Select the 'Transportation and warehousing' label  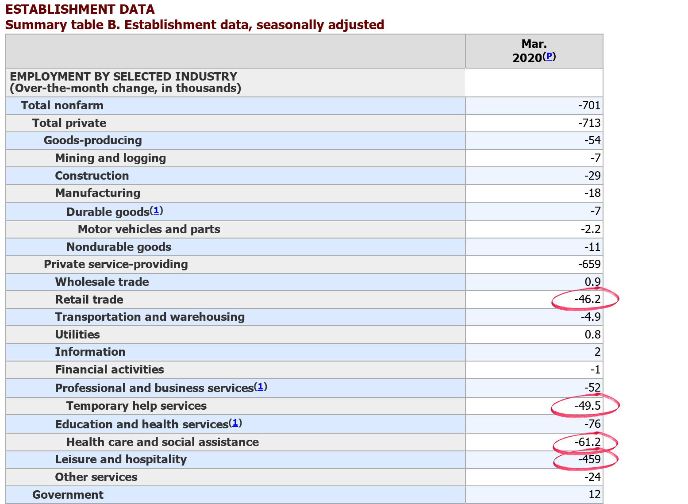pos(150,317)
